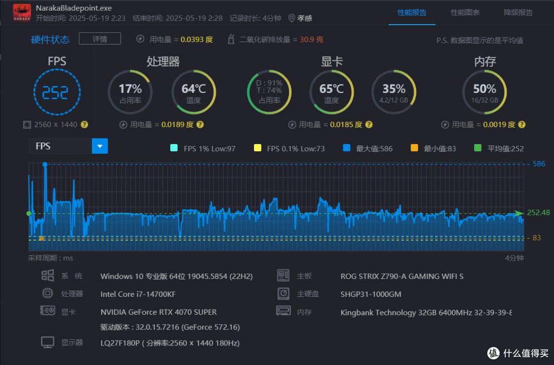Open the 降频报告 tab
This screenshot has width=554, height=365.
518,13
